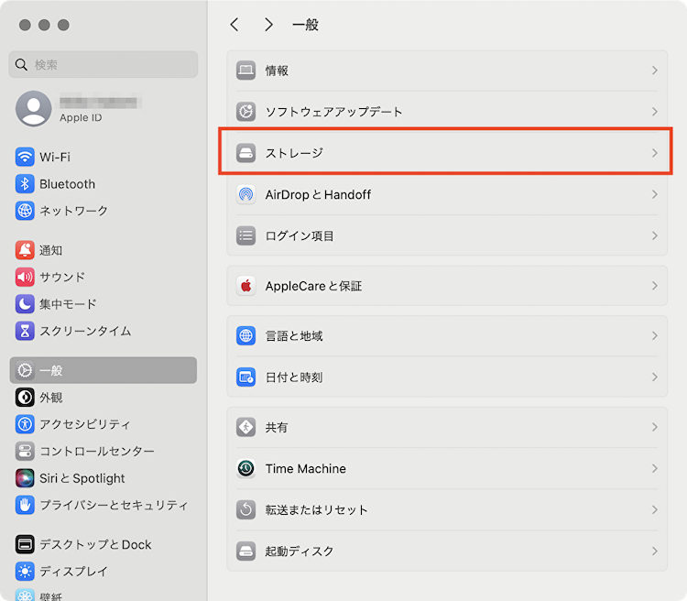Select スクリーンタイム in the sidebar
This screenshot has height=601, width=687.
(x=103, y=331)
